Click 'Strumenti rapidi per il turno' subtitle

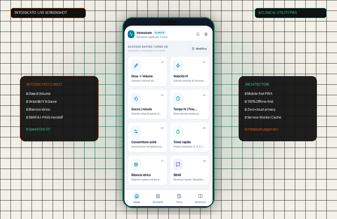152,37
